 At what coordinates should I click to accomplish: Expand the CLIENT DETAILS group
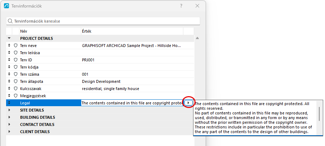tap(9, 132)
